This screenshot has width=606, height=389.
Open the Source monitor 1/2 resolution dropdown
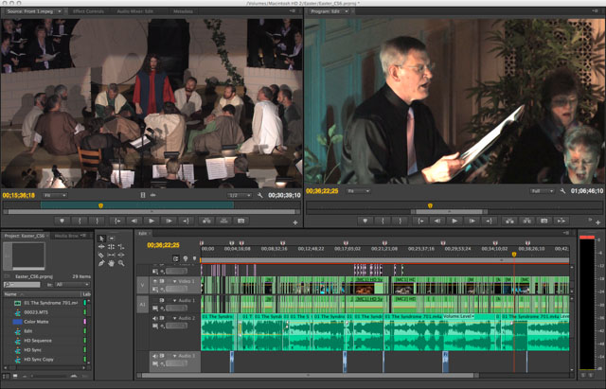pos(240,196)
